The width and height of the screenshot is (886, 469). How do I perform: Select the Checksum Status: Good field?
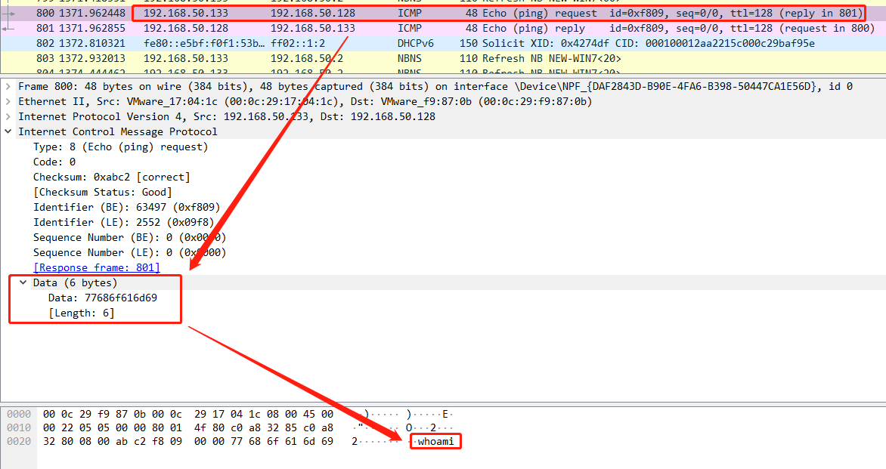point(102,192)
